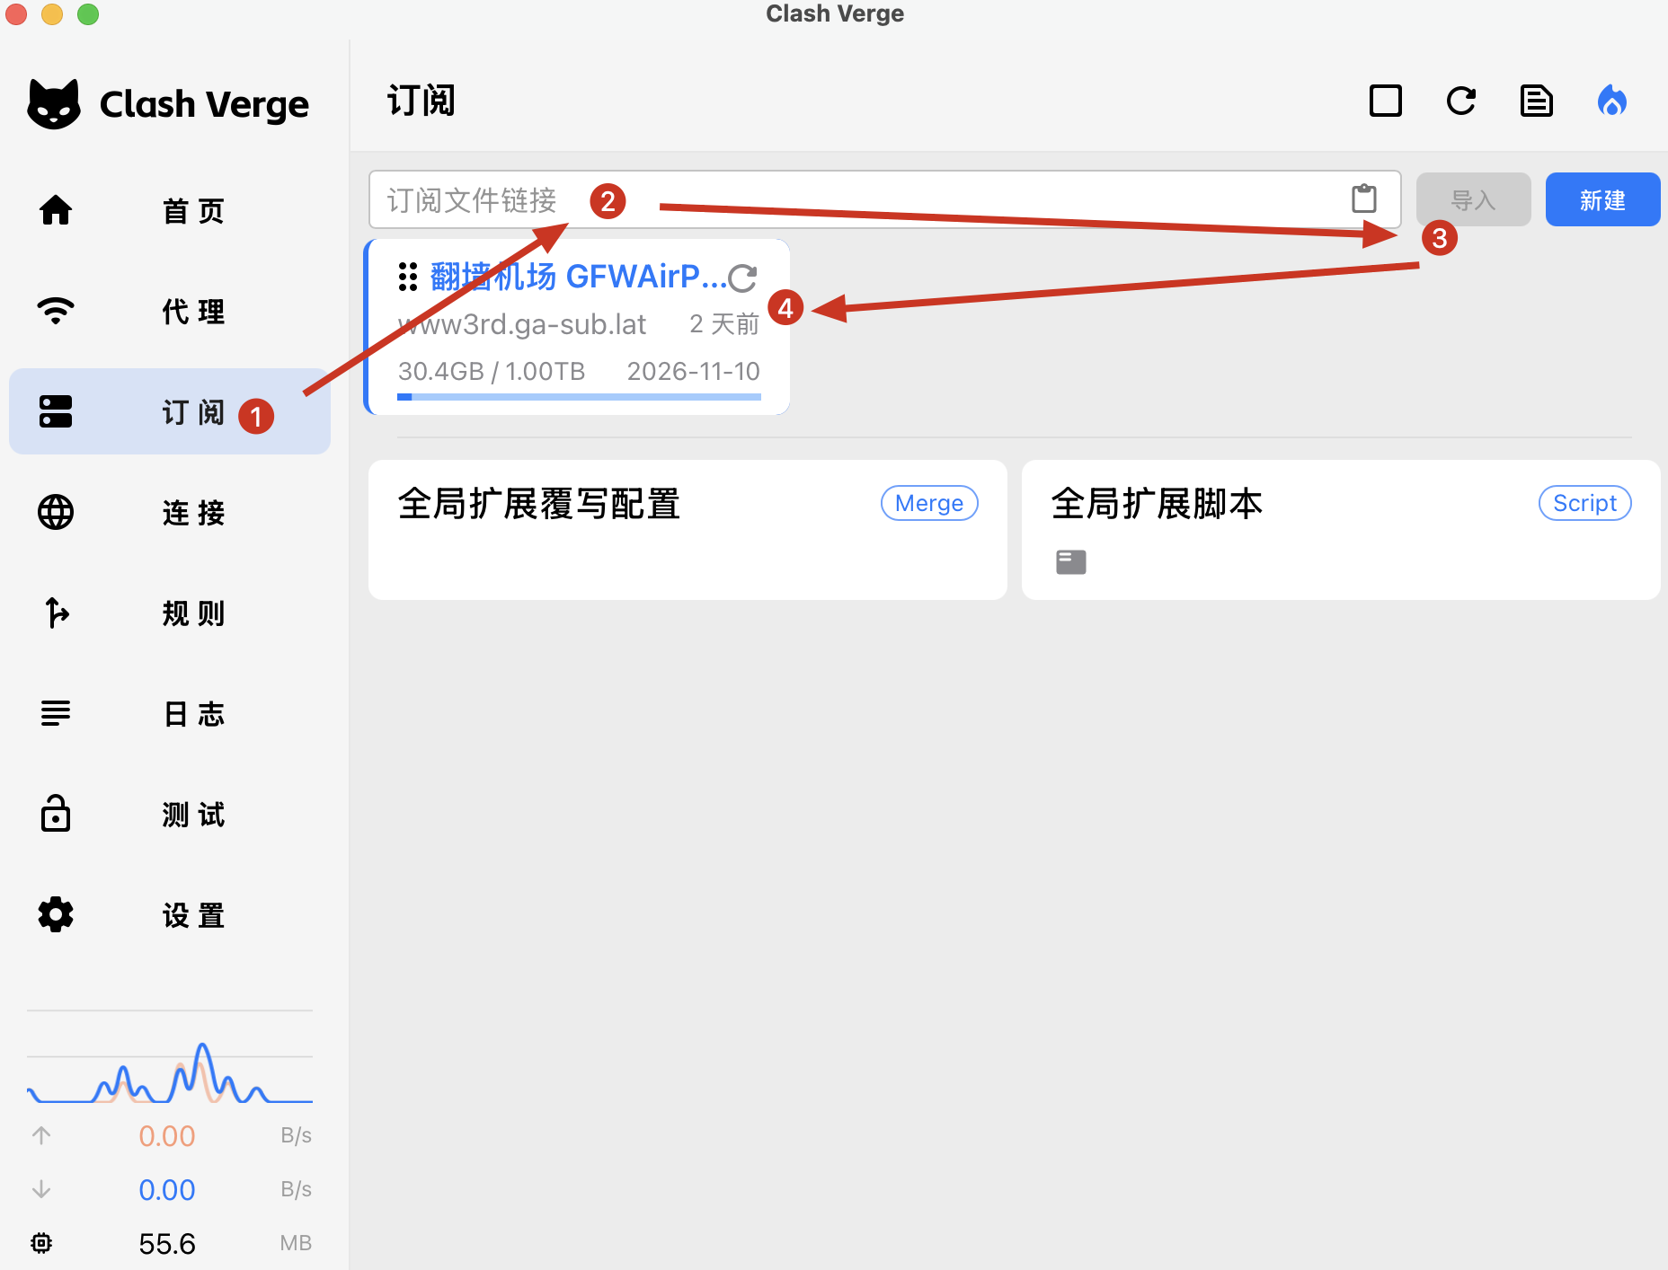The width and height of the screenshot is (1668, 1270).
Task: Click the 55.6 MB memory value
Action: (x=167, y=1244)
